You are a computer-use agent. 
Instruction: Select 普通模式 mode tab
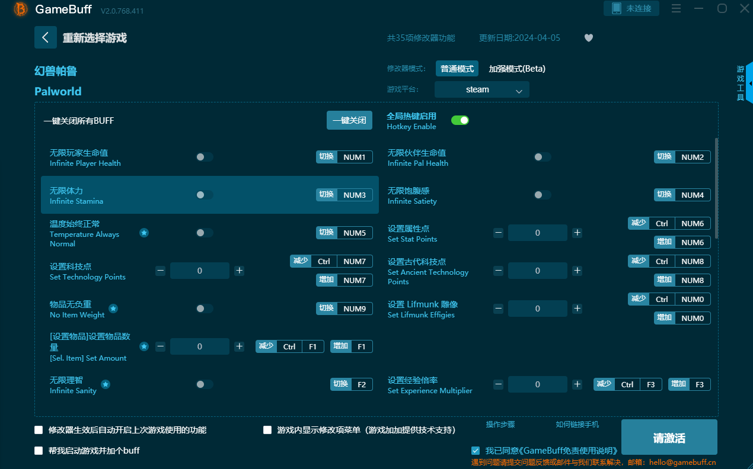457,69
